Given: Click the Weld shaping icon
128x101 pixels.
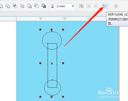Looking at the screenshot, I should 1,6.
